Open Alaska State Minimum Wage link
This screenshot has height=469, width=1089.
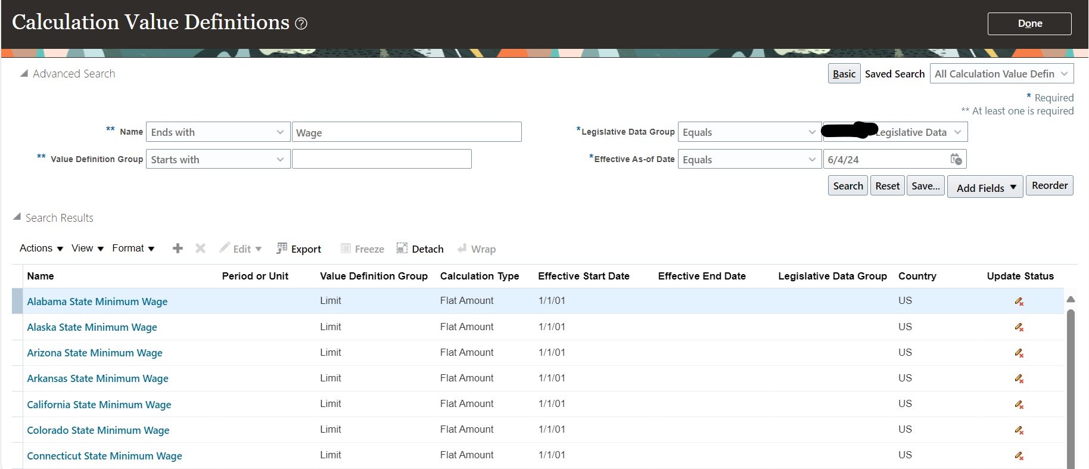92,327
